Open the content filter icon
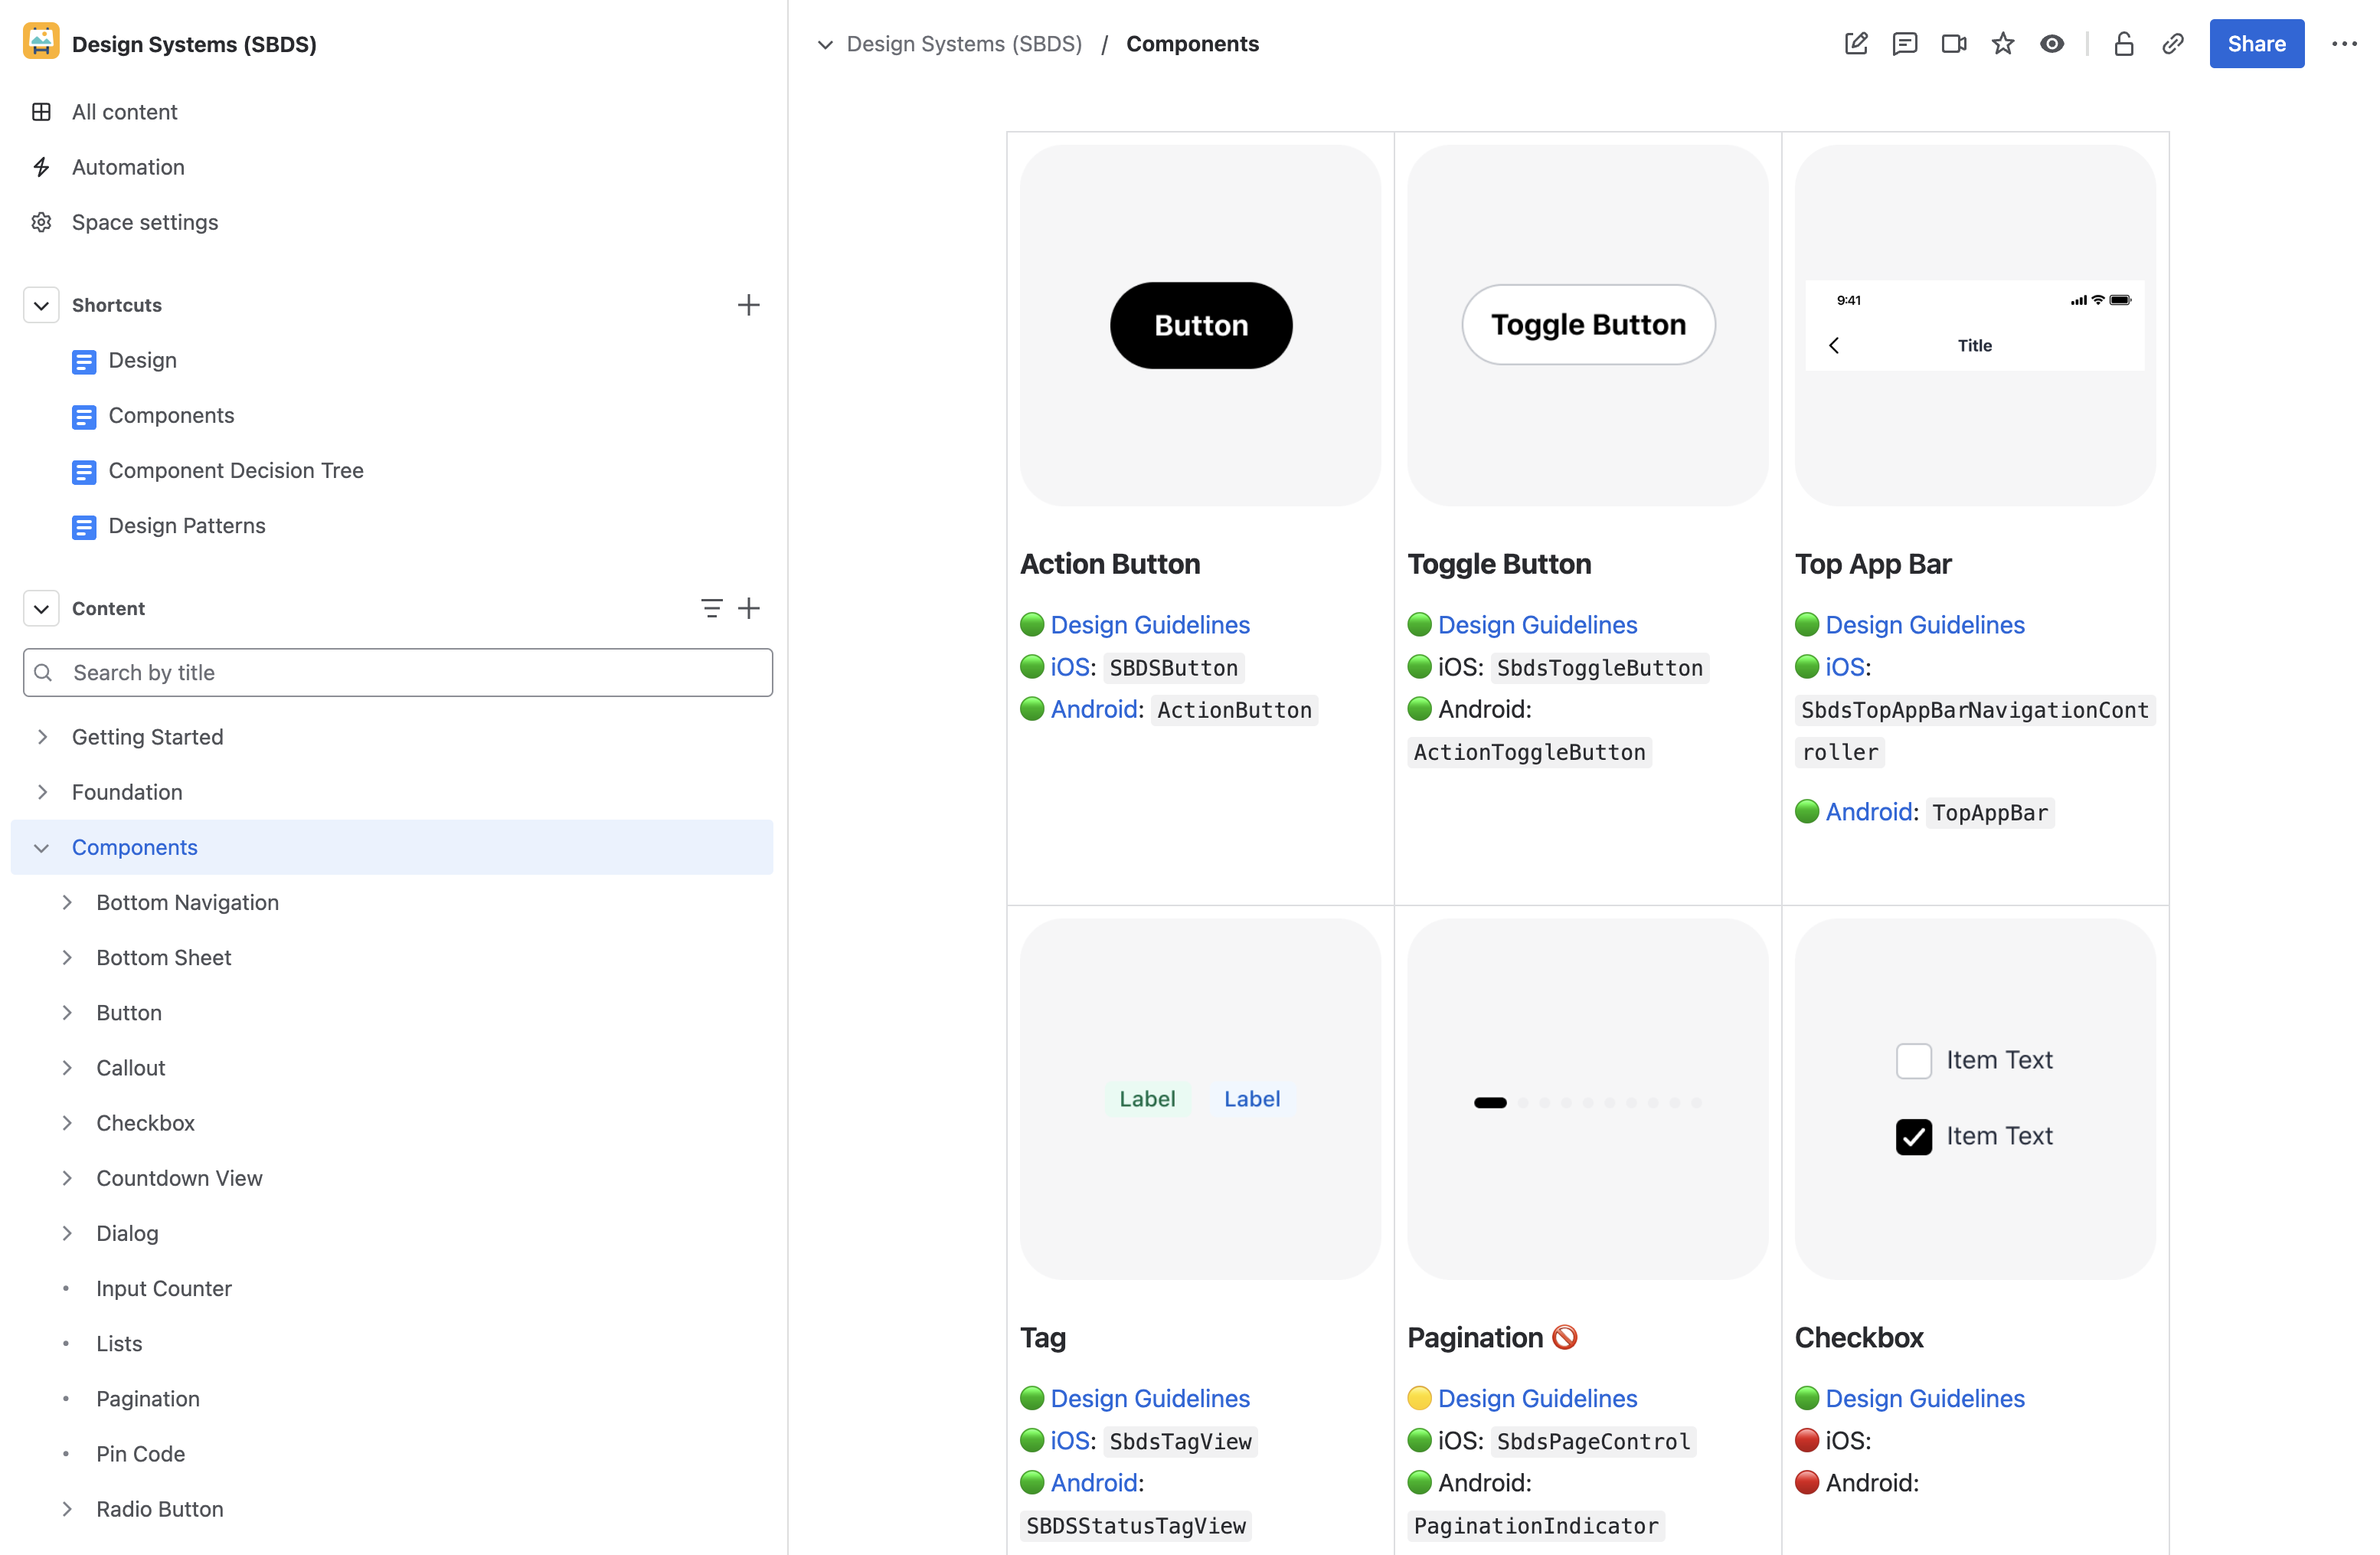2380x1555 pixels. tap(711, 608)
